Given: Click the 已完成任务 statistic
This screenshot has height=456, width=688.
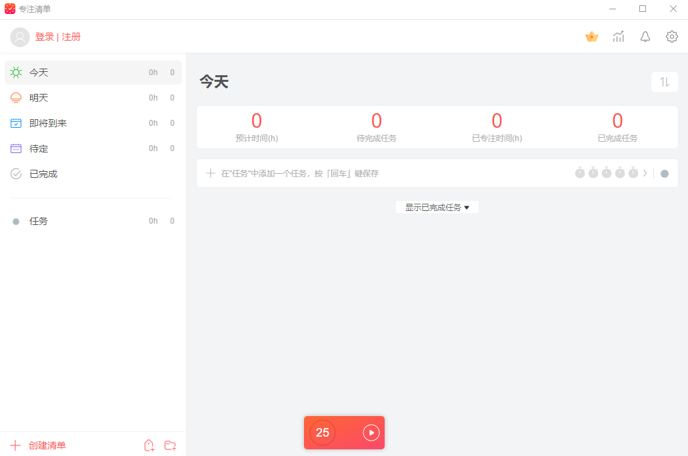Looking at the screenshot, I should tap(617, 127).
